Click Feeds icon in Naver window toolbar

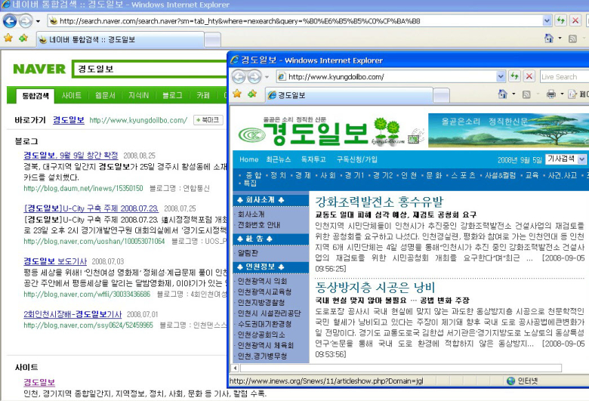tap(572, 39)
